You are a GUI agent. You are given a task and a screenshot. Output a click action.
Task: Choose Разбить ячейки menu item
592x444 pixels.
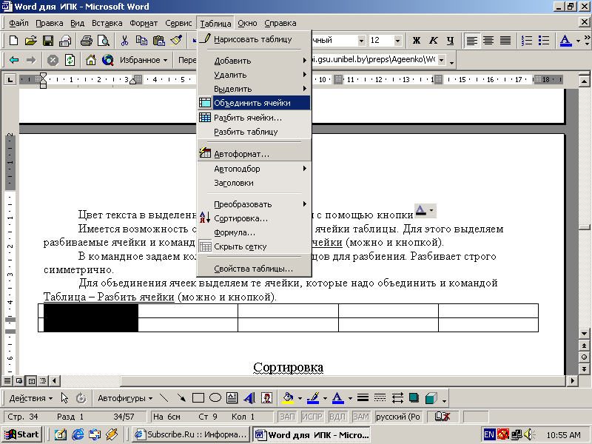tap(254, 118)
